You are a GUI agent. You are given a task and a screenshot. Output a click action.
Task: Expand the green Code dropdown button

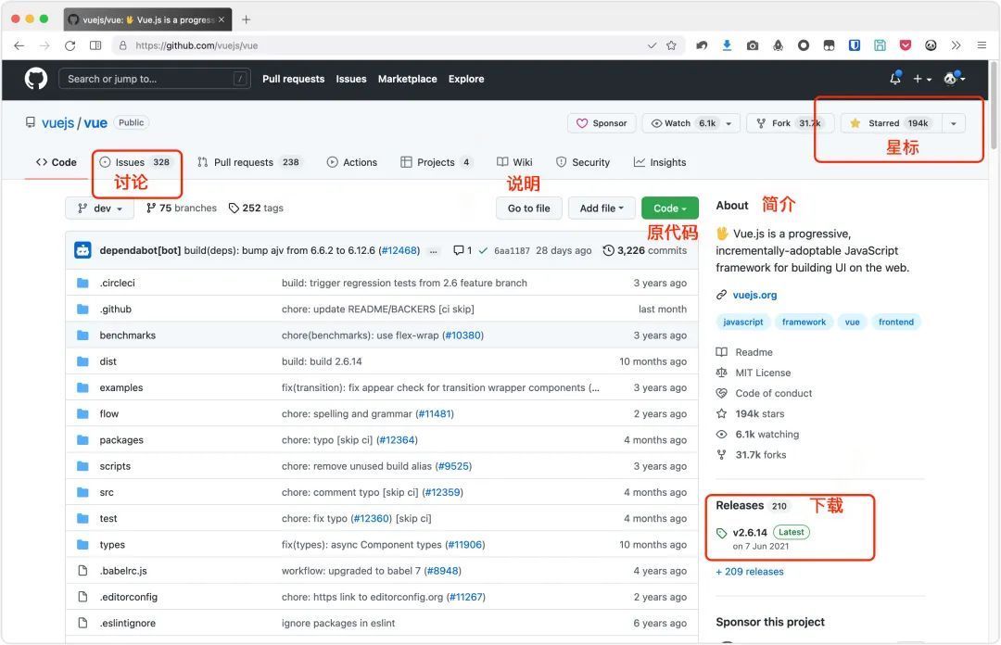[670, 209]
